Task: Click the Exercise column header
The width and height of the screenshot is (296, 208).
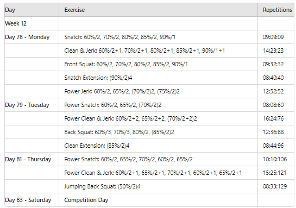Action: click(158, 10)
